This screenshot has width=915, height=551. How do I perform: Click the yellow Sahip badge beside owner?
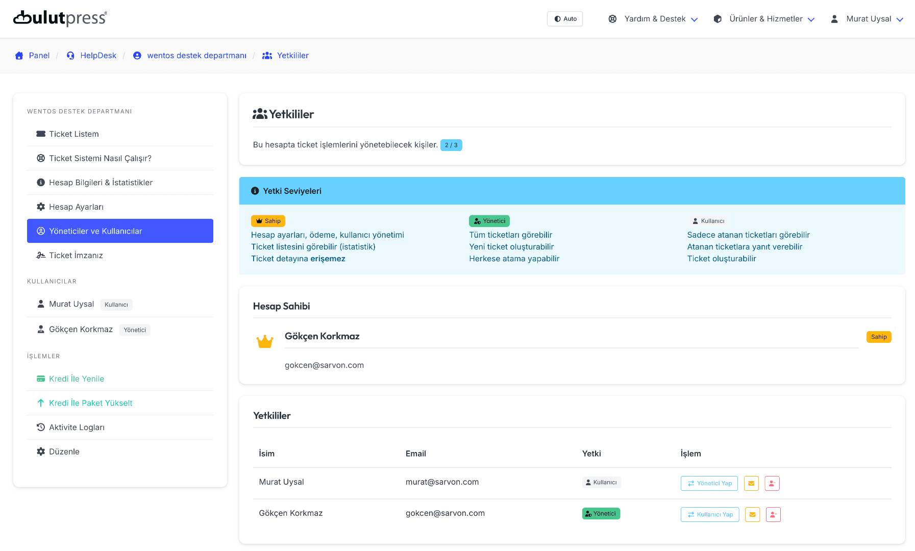878,337
